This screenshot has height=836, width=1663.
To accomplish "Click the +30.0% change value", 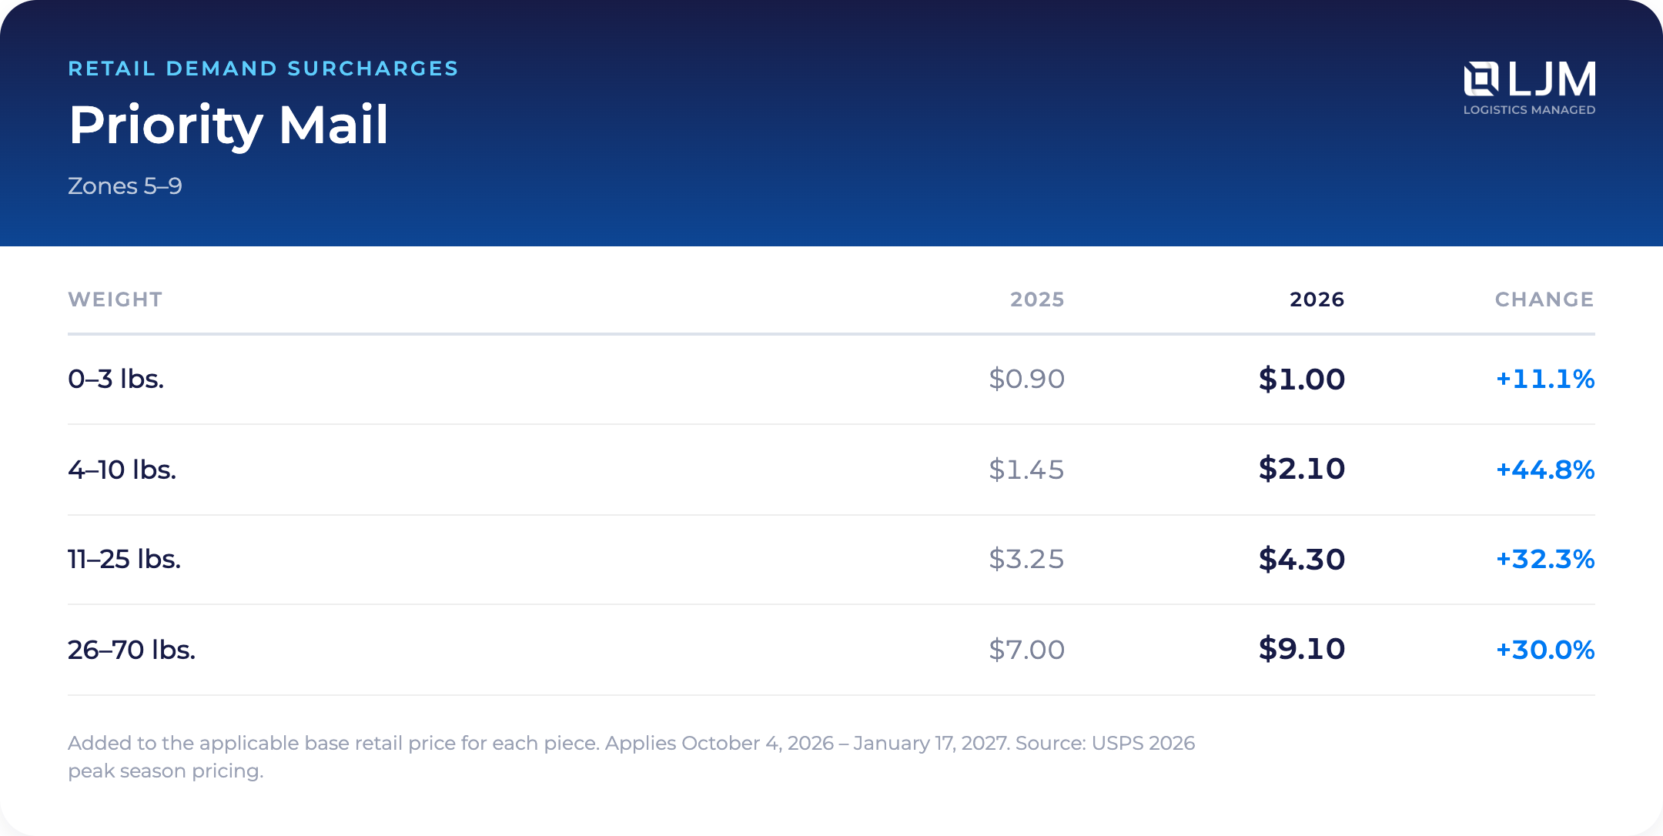I will [x=1544, y=650].
